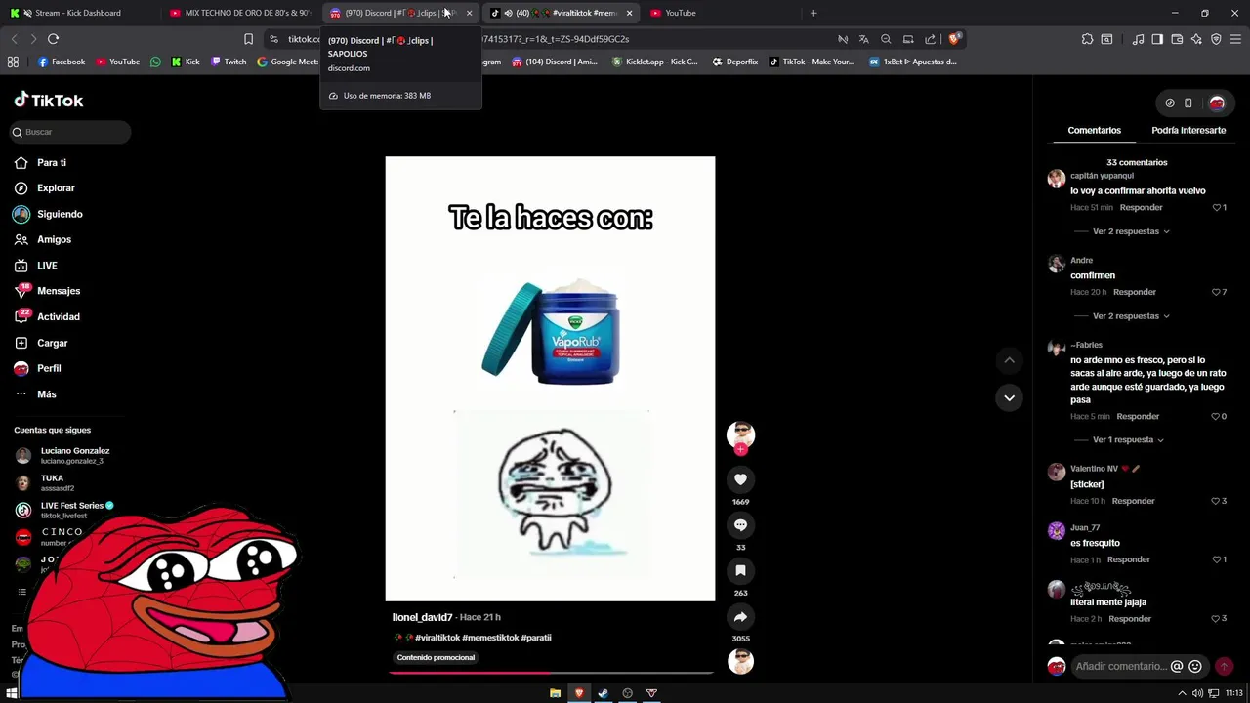This screenshot has width=1250, height=703.
Task: Like Valentino NV's sticker comment
Action: (1217, 501)
